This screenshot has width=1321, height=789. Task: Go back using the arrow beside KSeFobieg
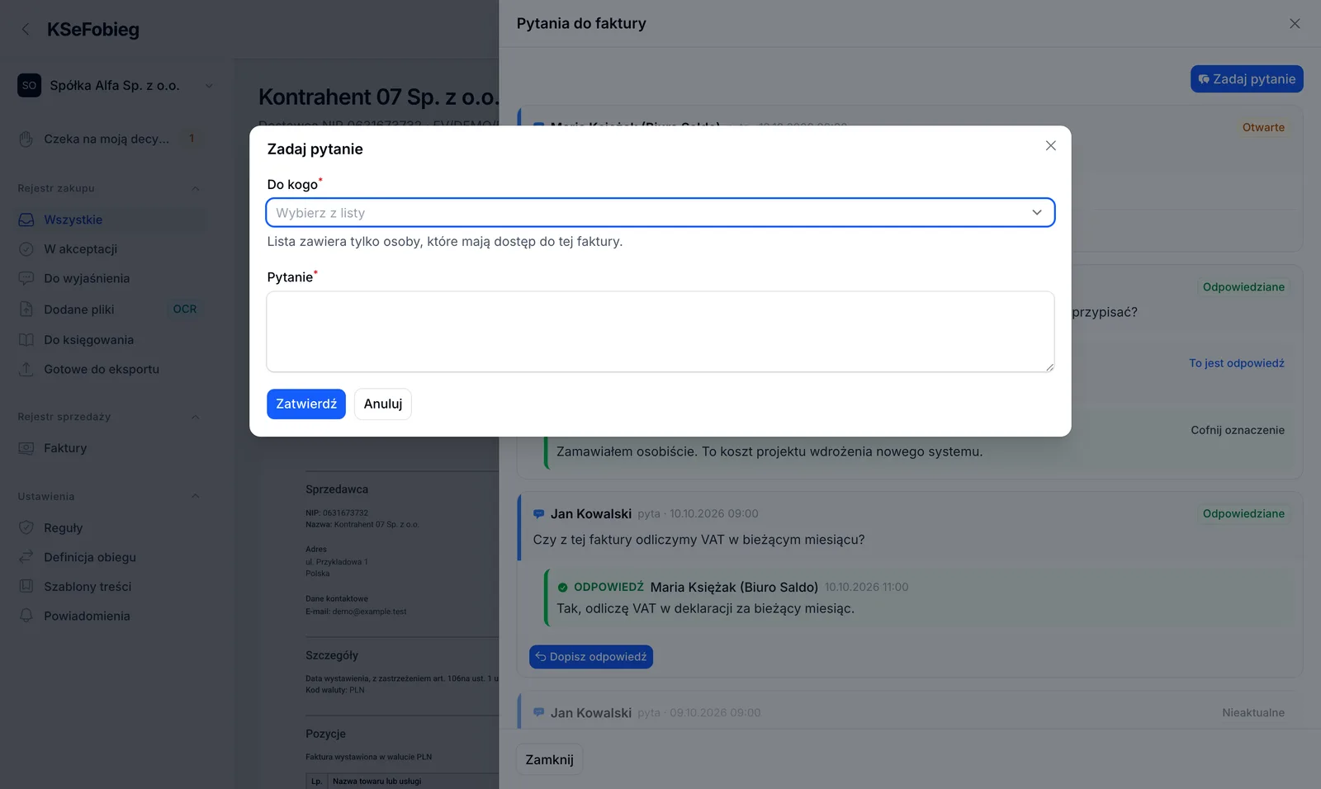(26, 30)
